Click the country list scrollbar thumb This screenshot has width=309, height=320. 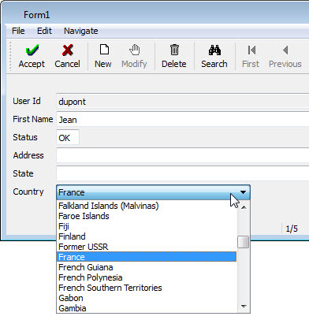(244, 242)
